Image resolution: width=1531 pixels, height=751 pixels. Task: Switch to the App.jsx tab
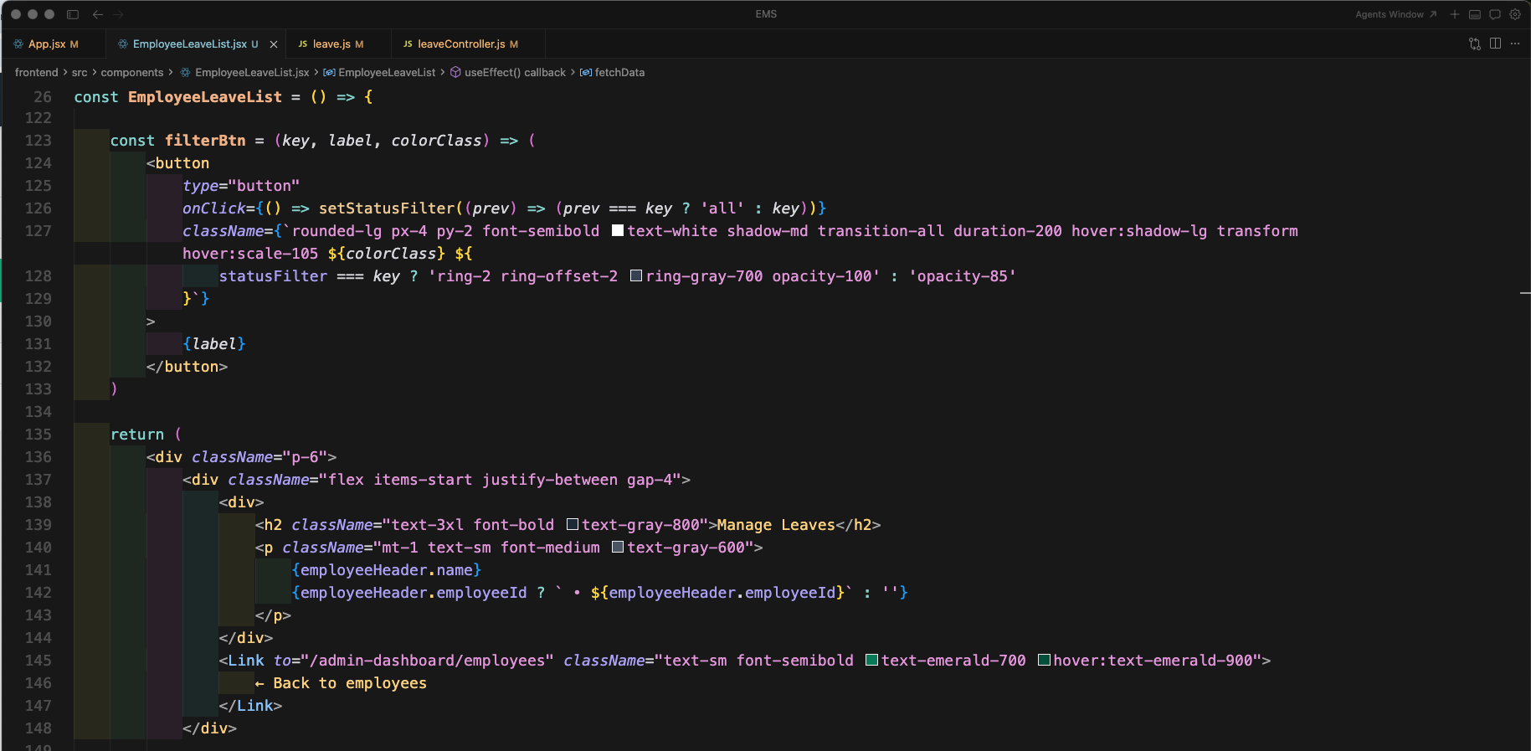[x=54, y=44]
